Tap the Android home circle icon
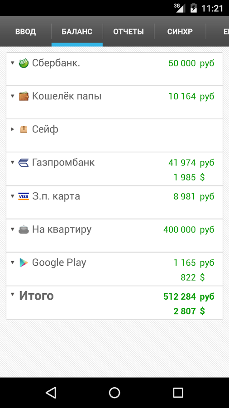This screenshot has width=229, height=408. click(x=114, y=393)
